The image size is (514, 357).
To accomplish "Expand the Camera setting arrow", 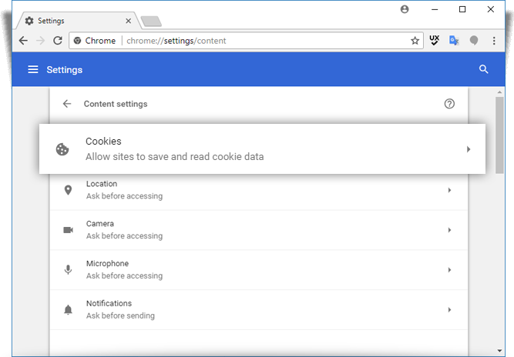I will (449, 230).
